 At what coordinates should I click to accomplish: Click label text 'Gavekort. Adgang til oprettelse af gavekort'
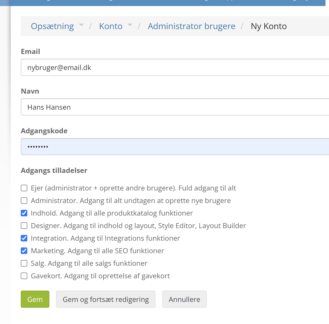pos(100,276)
